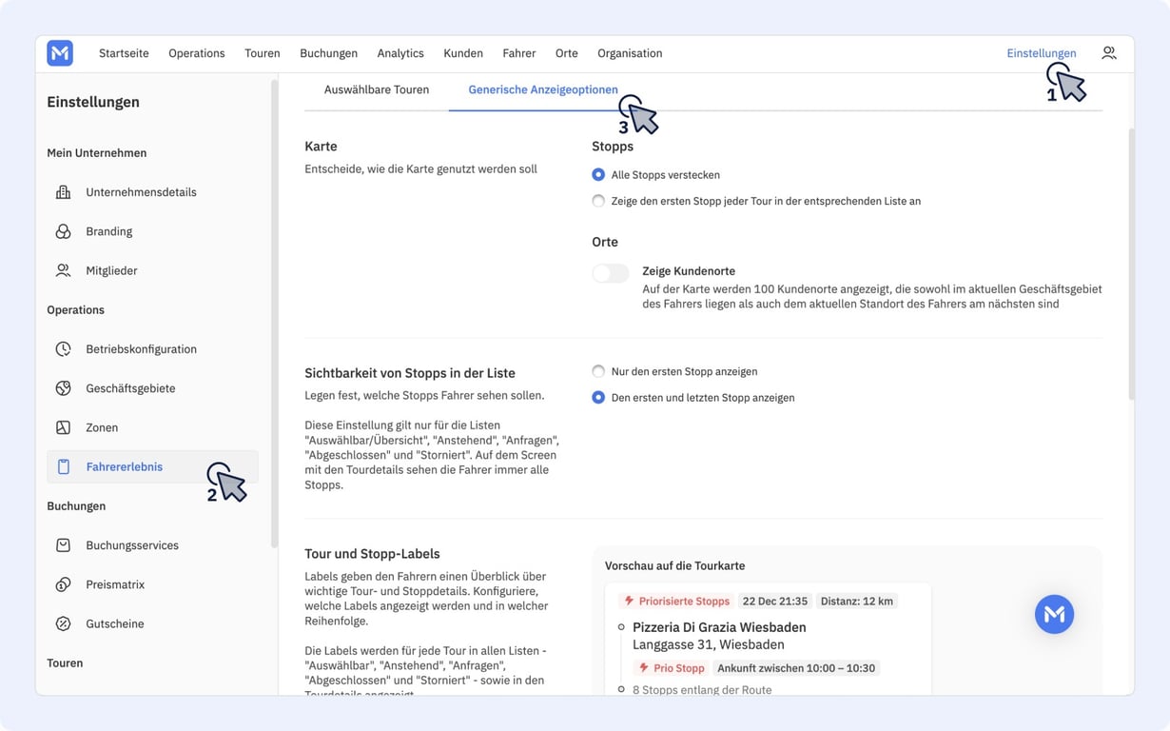Open the Einstellungen link
The height and width of the screenshot is (731, 1170).
(x=1042, y=53)
